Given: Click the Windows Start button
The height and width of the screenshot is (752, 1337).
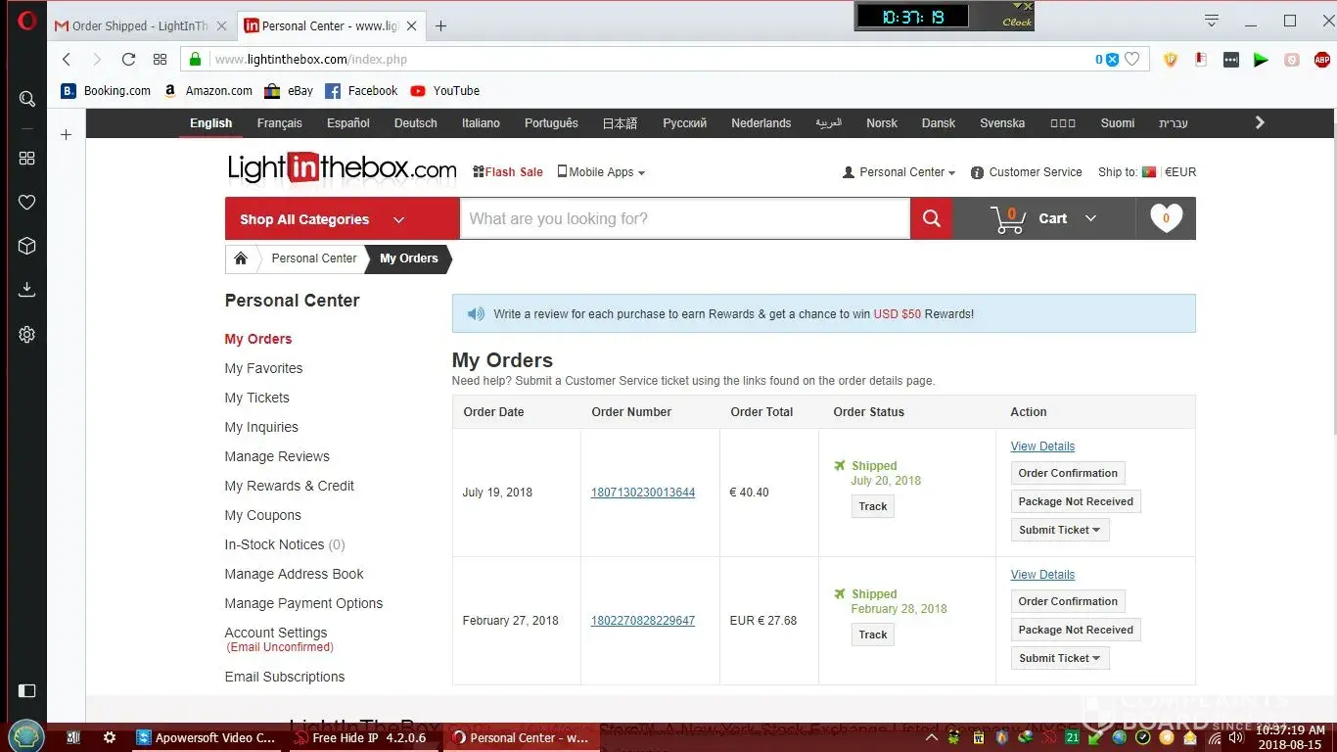Looking at the screenshot, I should tap(24, 736).
